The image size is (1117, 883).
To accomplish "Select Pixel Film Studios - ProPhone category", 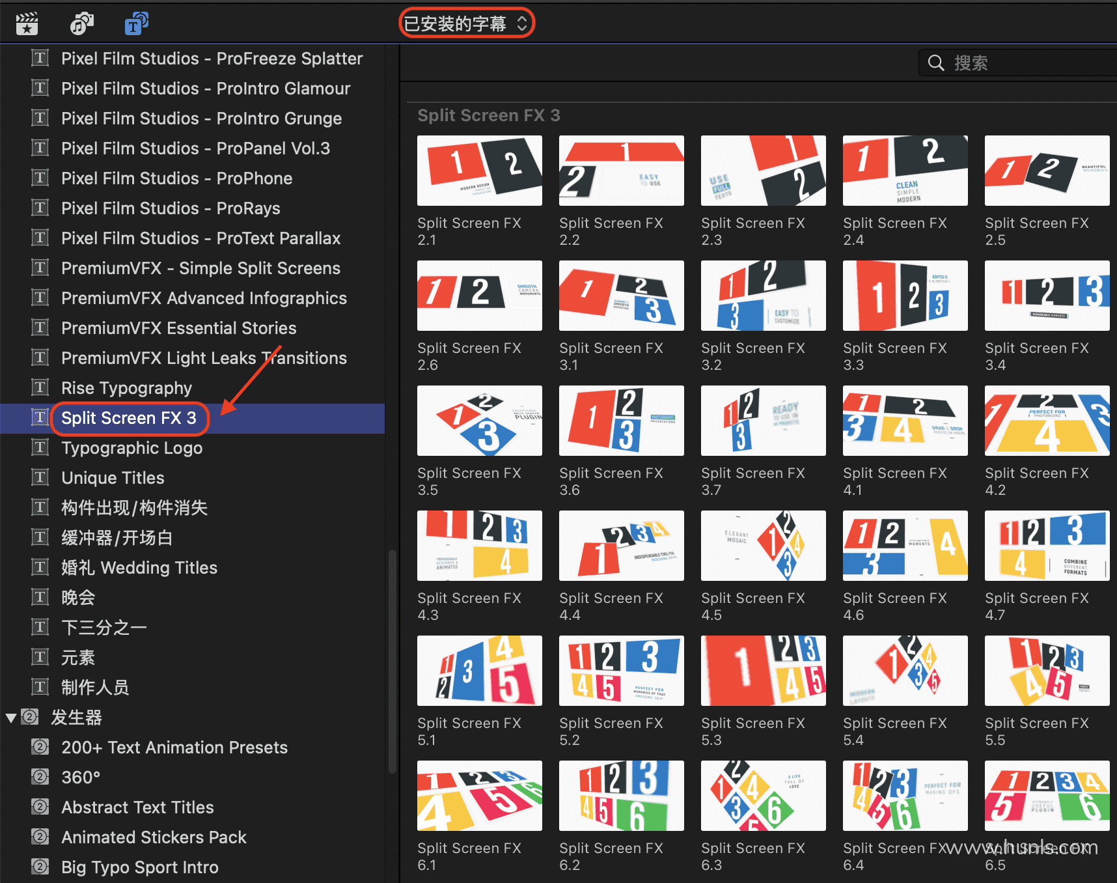I will [x=176, y=178].
